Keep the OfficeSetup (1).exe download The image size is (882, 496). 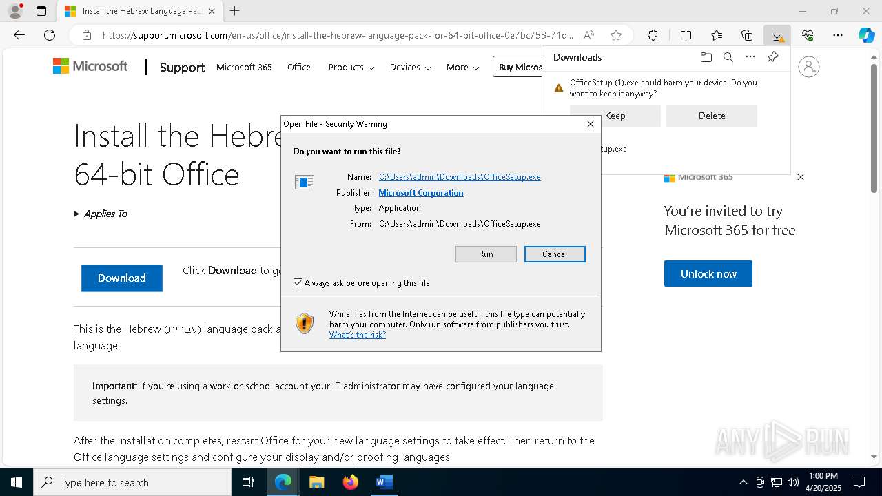(x=615, y=116)
